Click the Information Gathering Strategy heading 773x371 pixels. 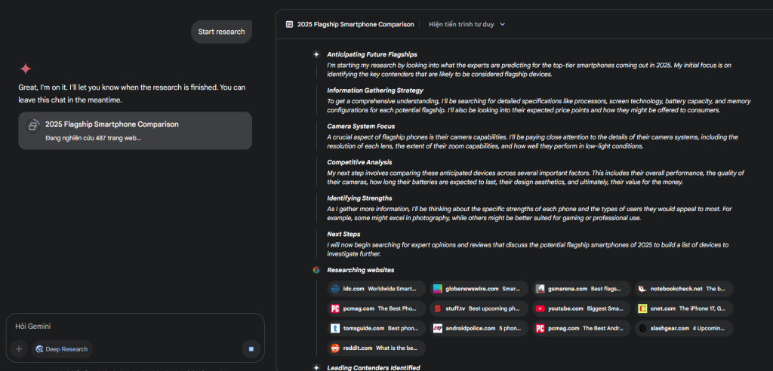375,90
